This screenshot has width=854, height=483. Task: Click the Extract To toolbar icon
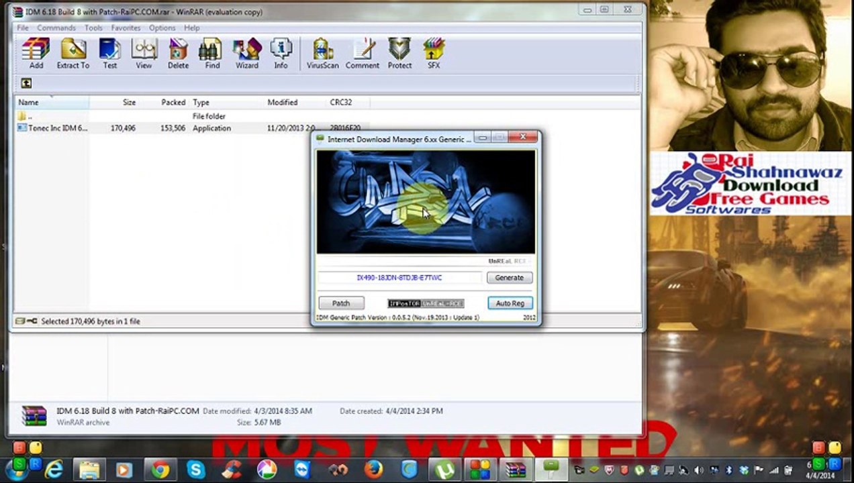(x=73, y=54)
